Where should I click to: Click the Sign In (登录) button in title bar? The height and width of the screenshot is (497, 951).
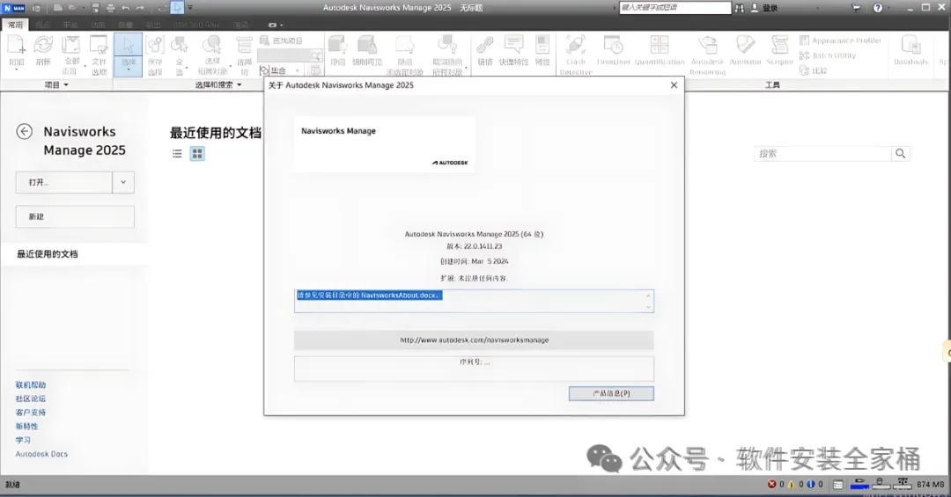point(764,8)
